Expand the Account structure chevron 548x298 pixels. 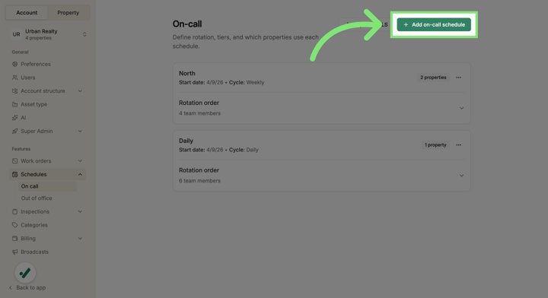coord(80,90)
